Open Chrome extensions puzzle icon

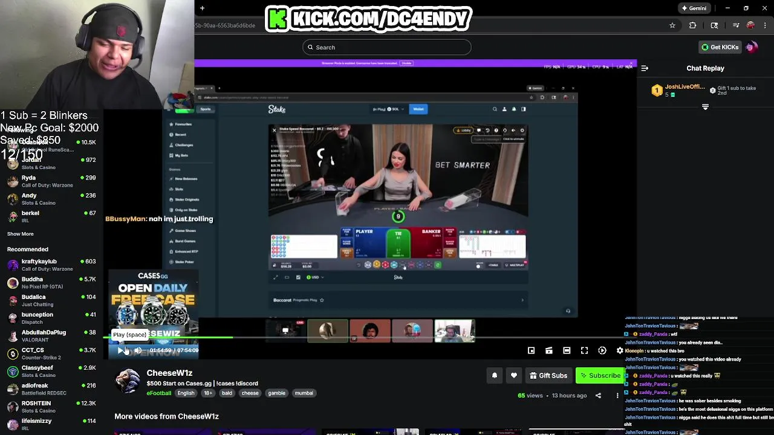pyautogui.click(x=693, y=25)
